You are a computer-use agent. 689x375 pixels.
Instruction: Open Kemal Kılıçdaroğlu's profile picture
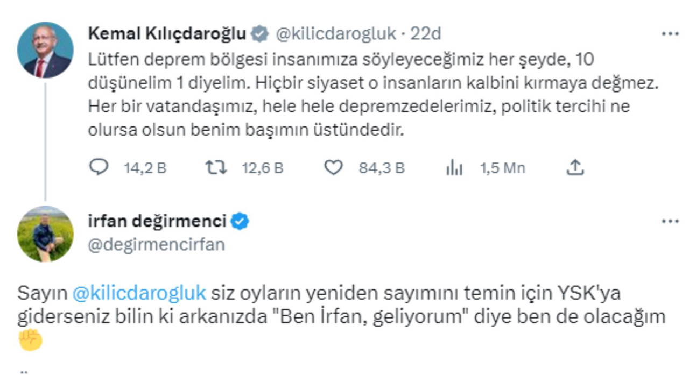tap(45, 50)
